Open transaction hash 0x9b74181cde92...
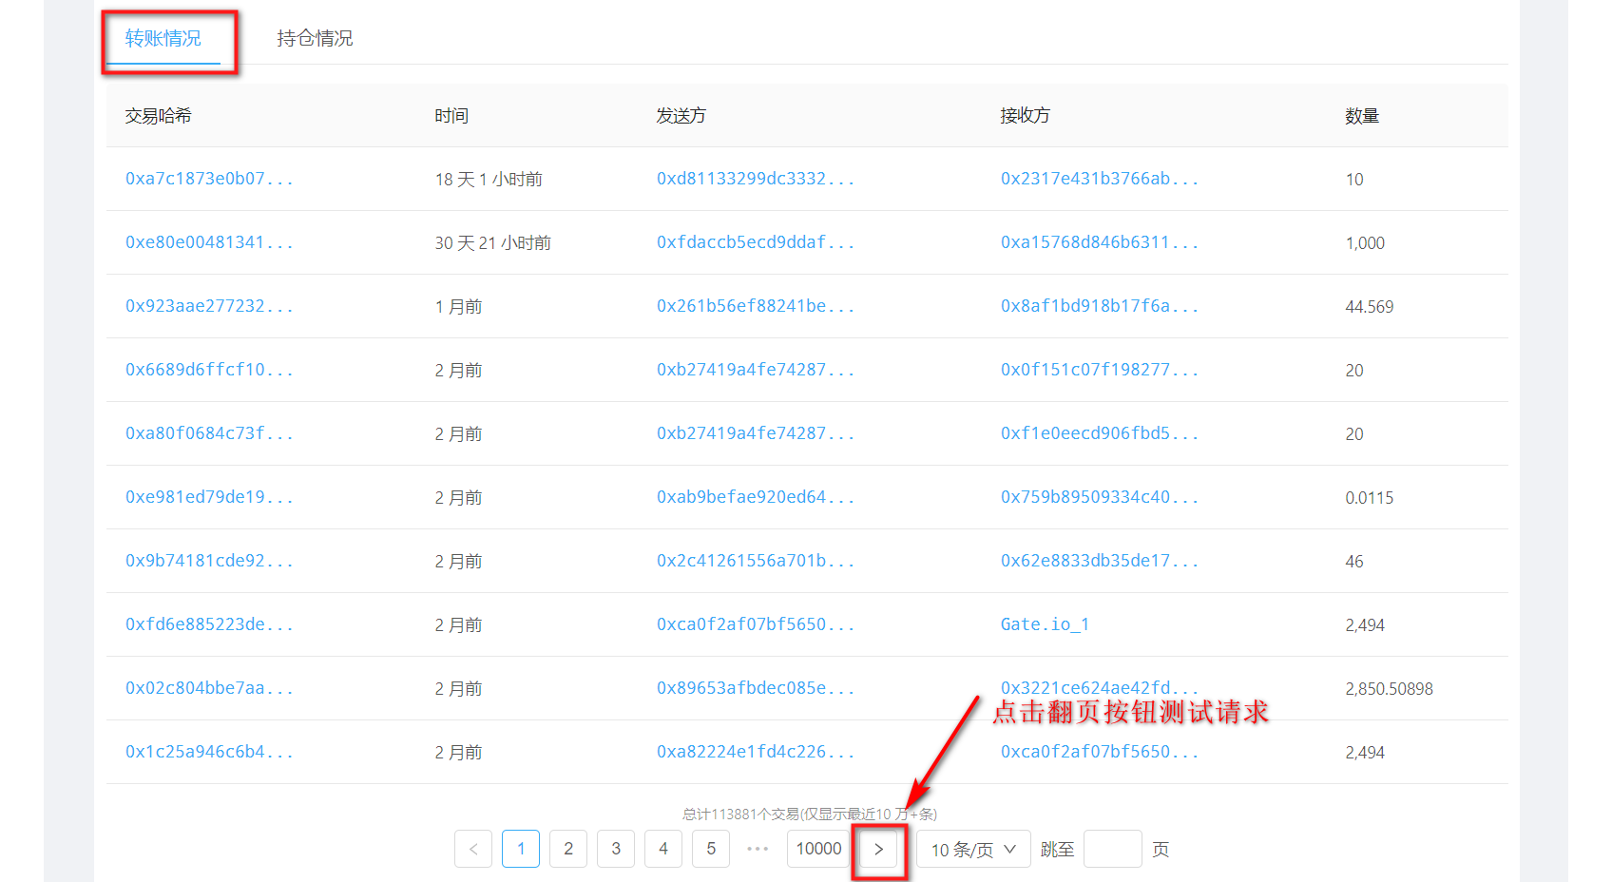Screen dimensions: 1612x882 [209, 561]
